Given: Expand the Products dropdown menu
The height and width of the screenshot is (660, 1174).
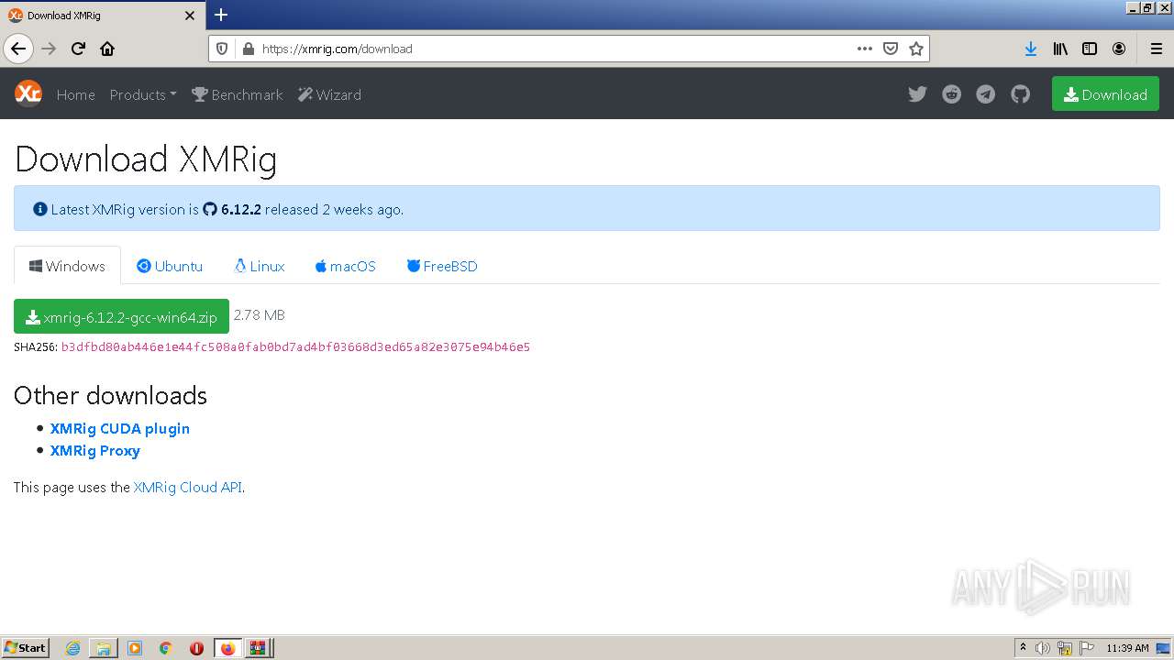Looking at the screenshot, I should (x=143, y=94).
